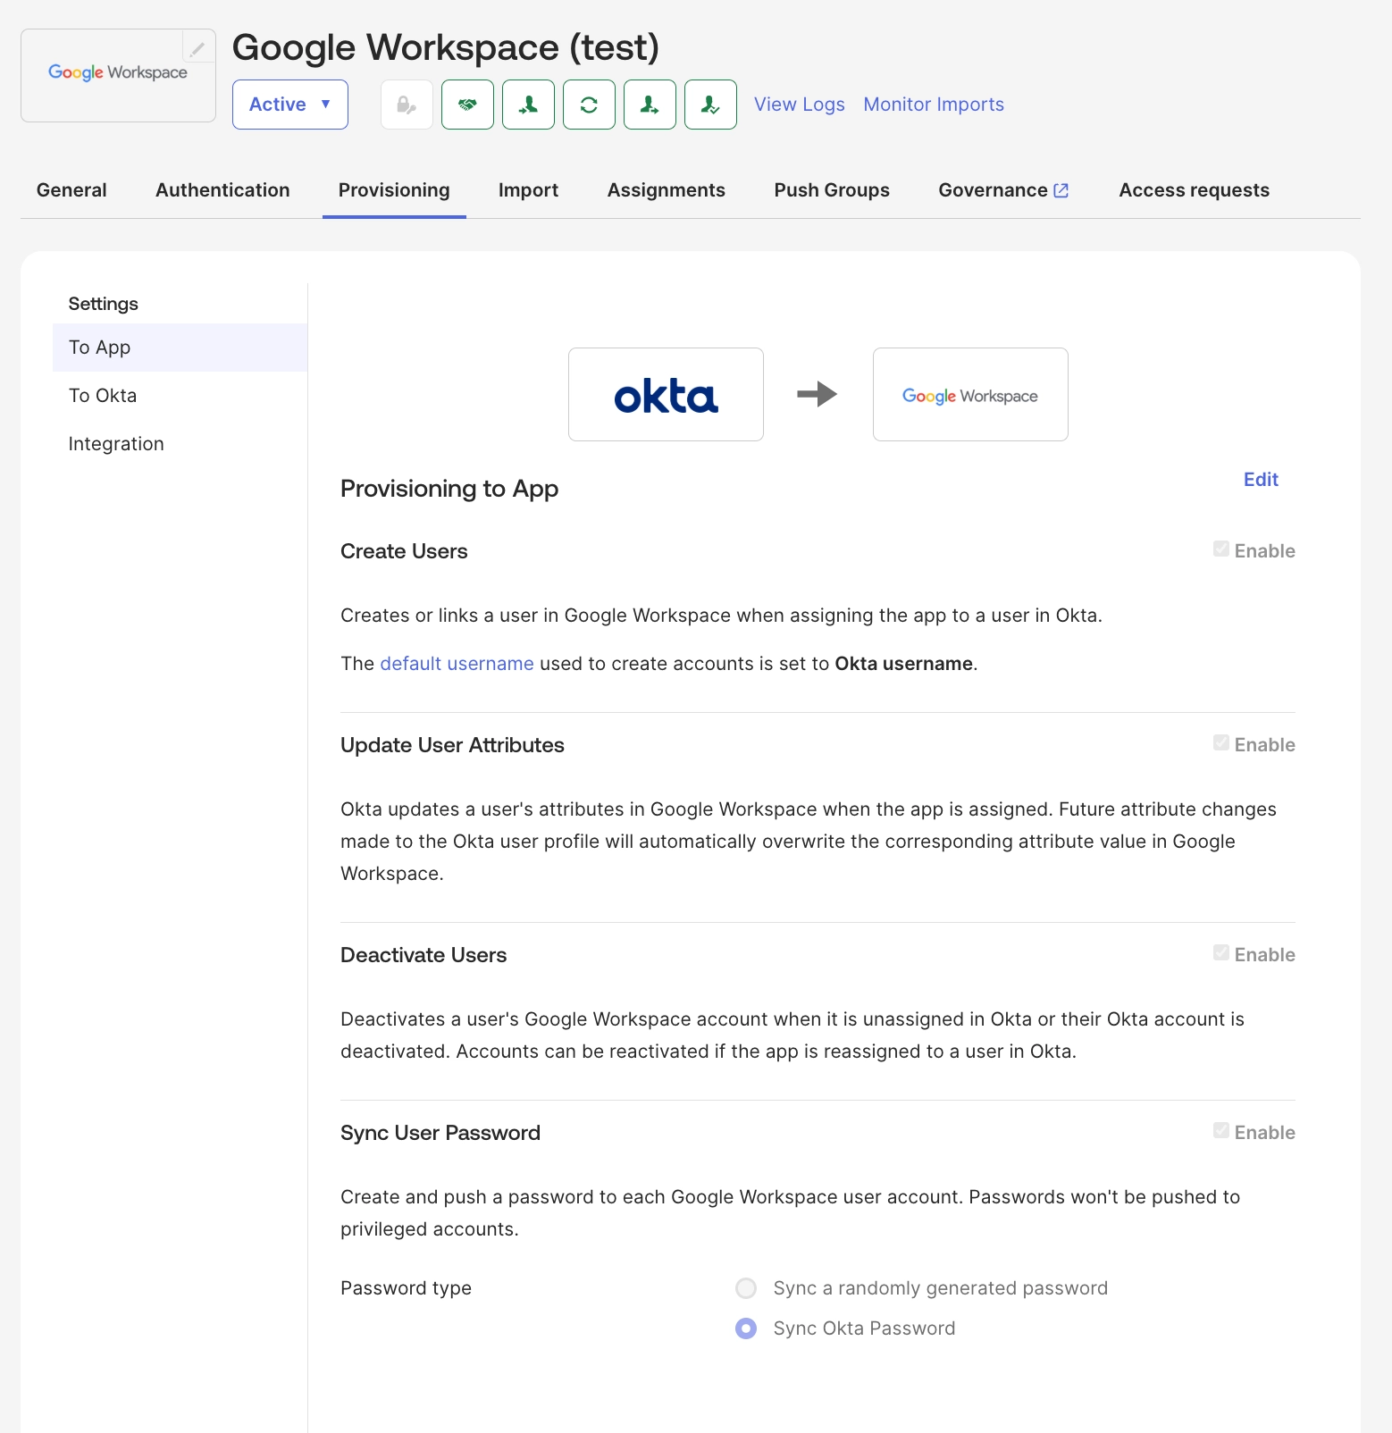
Task: Click the Provisioning to App heading
Action: (449, 489)
